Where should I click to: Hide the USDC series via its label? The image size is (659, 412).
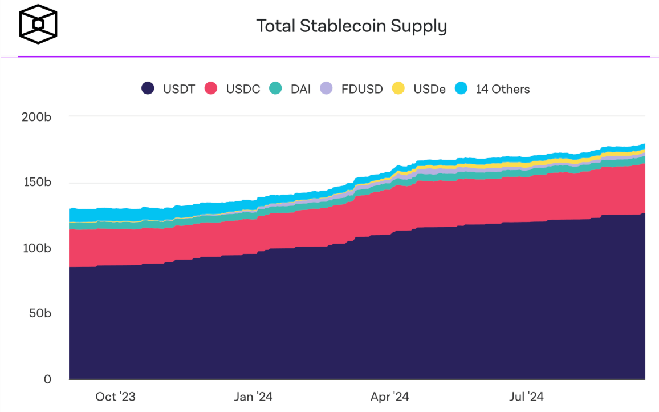[x=243, y=89]
